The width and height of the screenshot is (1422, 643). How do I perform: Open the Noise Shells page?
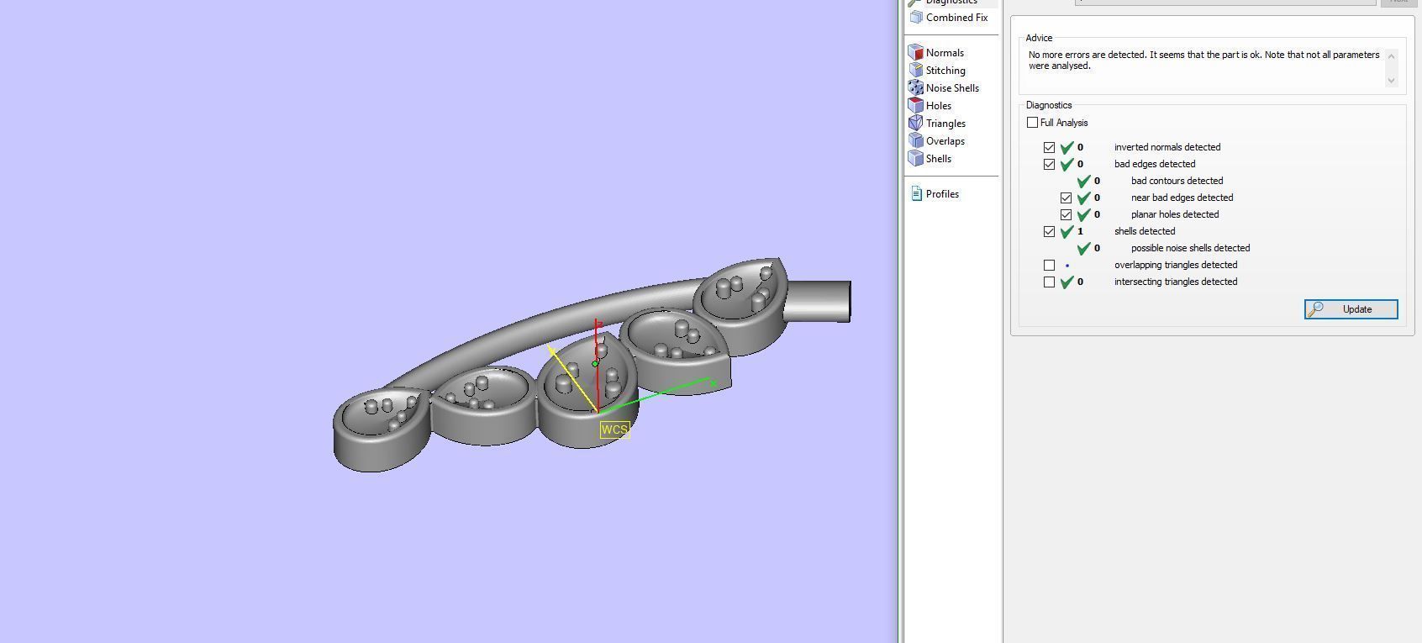point(944,88)
